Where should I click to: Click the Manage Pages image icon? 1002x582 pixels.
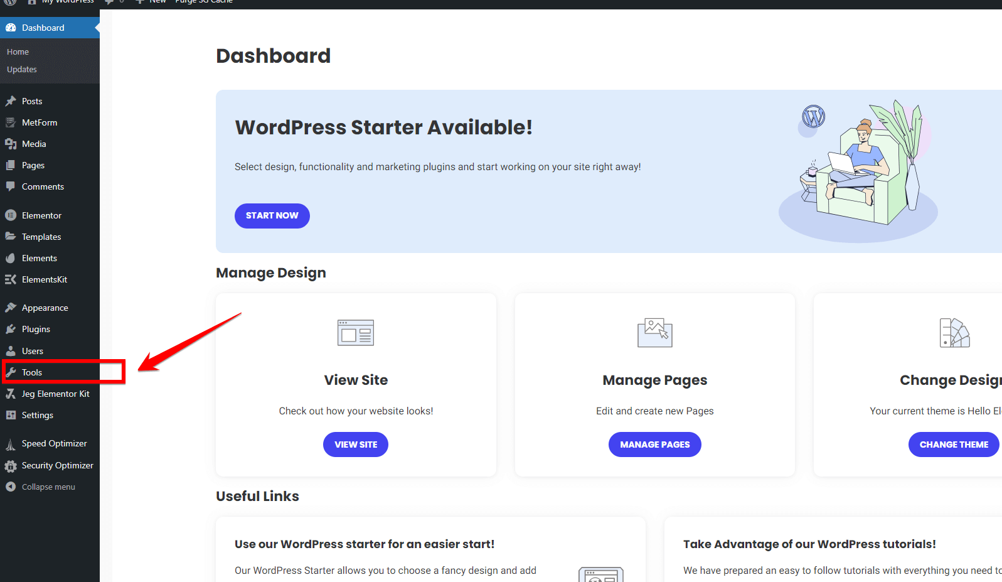(654, 333)
